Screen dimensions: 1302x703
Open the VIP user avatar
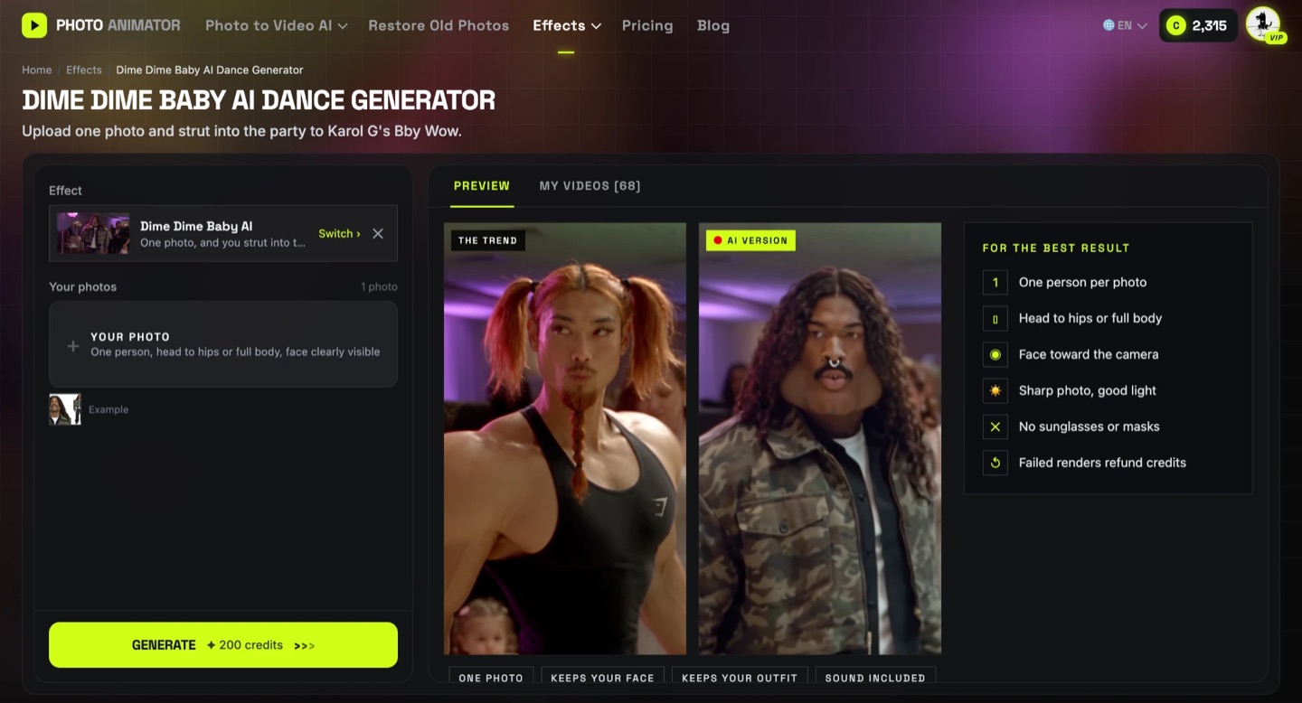[x=1264, y=24]
